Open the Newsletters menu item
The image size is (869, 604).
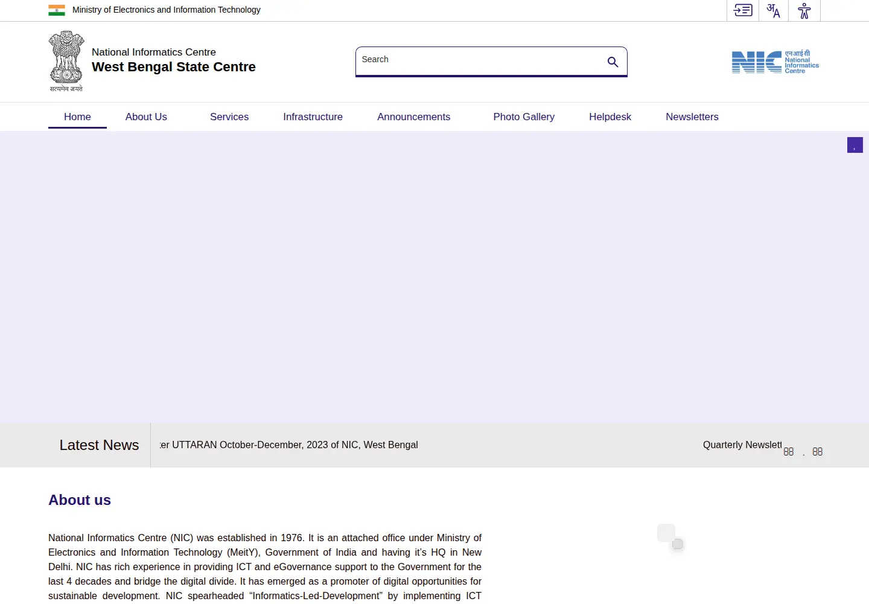[692, 117]
